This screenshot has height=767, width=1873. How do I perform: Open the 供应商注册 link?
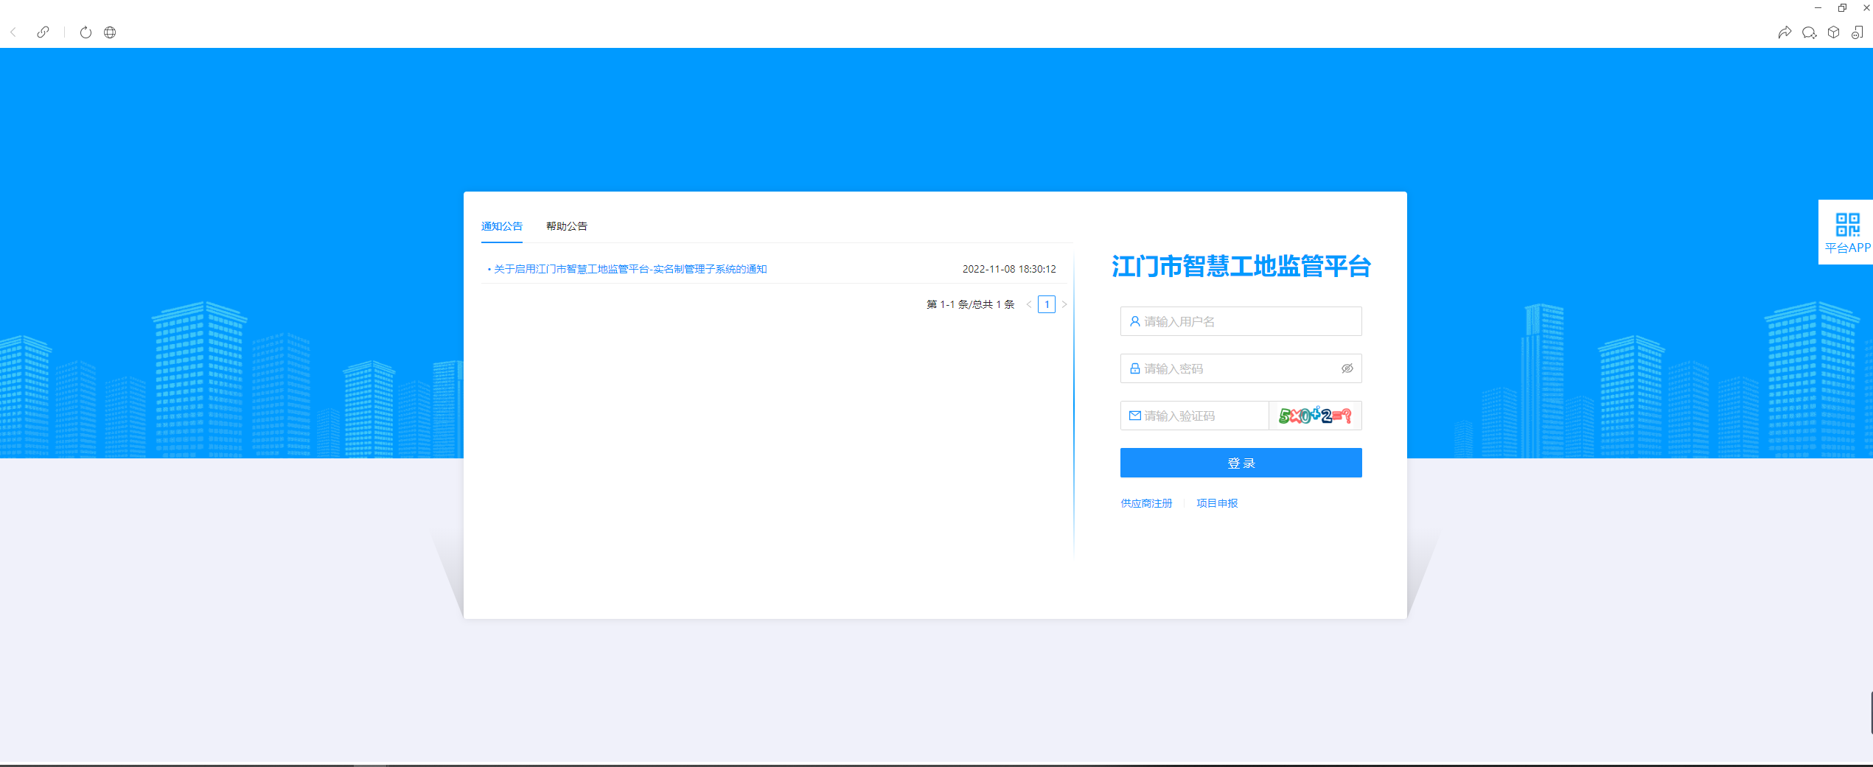[1146, 503]
